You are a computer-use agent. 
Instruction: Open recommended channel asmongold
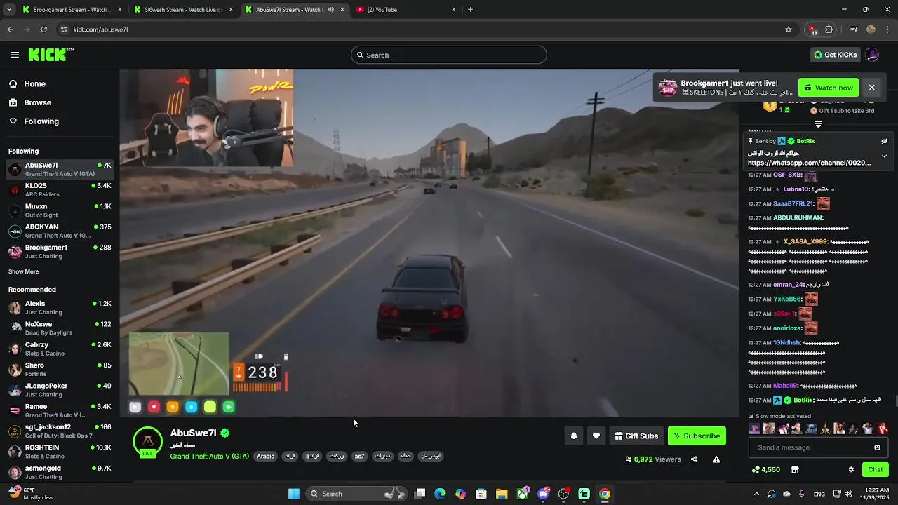(x=60, y=472)
